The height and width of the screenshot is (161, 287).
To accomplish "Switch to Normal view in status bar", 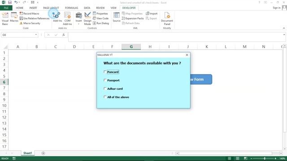I will 229,158.
